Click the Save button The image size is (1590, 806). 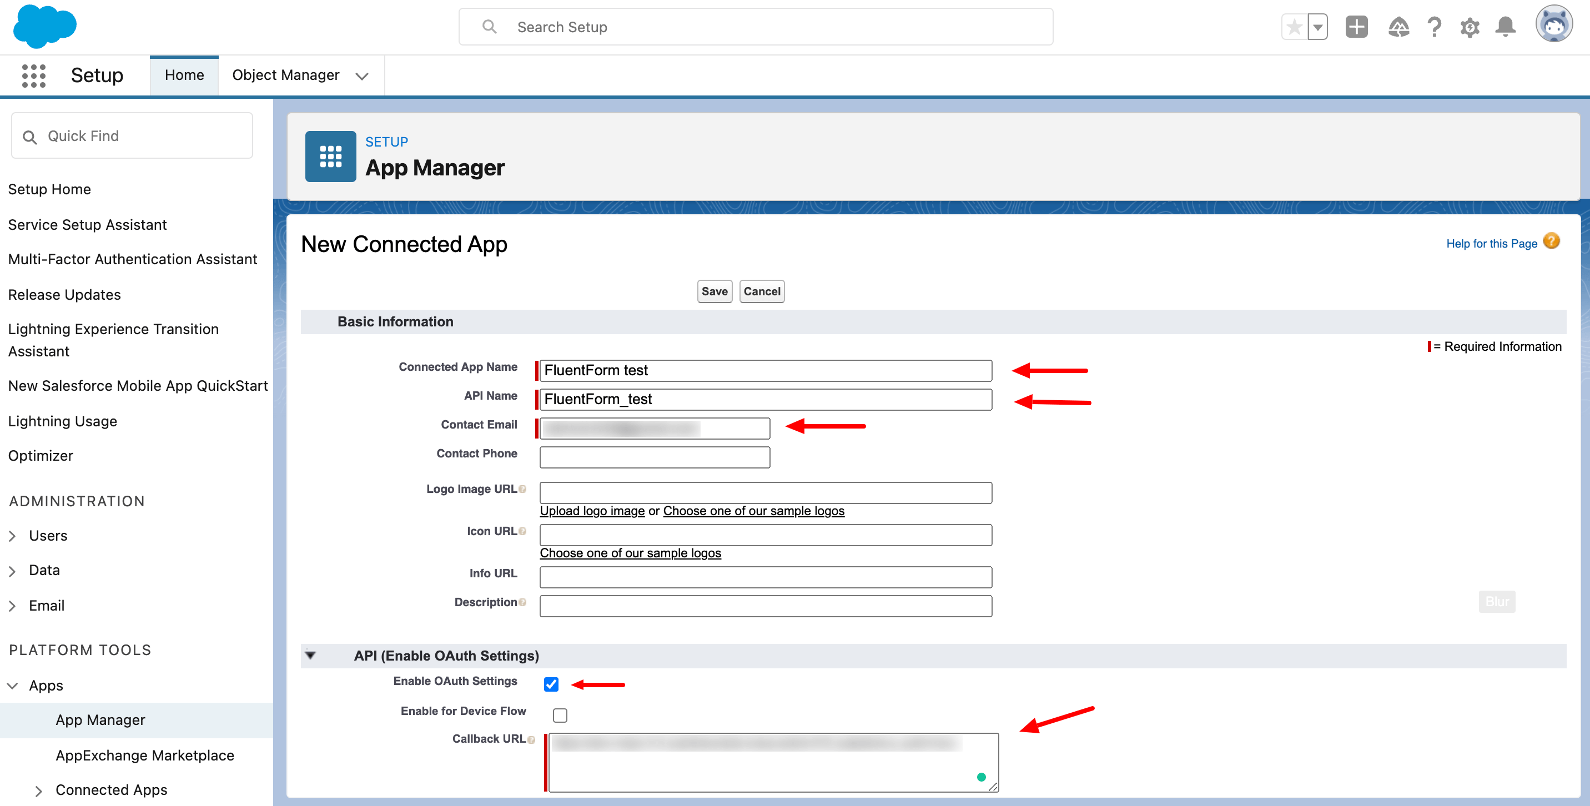tap(714, 291)
